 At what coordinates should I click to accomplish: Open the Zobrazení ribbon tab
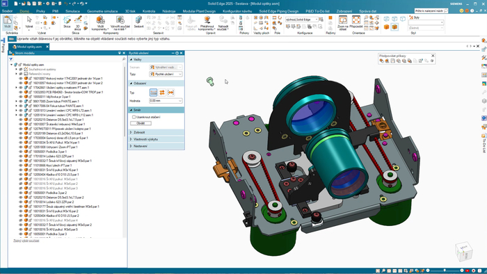[344, 11]
